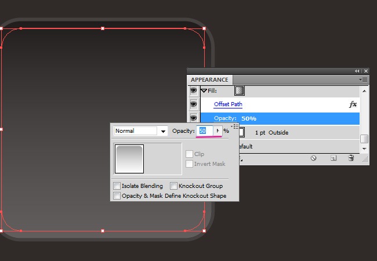Check the Knockout Group option
Viewport: 377px width, 261px height.
pos(174,186)
